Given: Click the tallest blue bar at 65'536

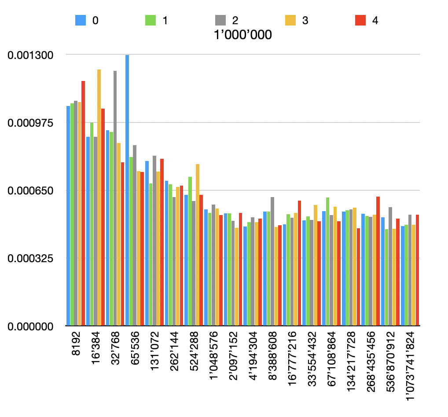Looking at the screenshot, I should 127,190.
